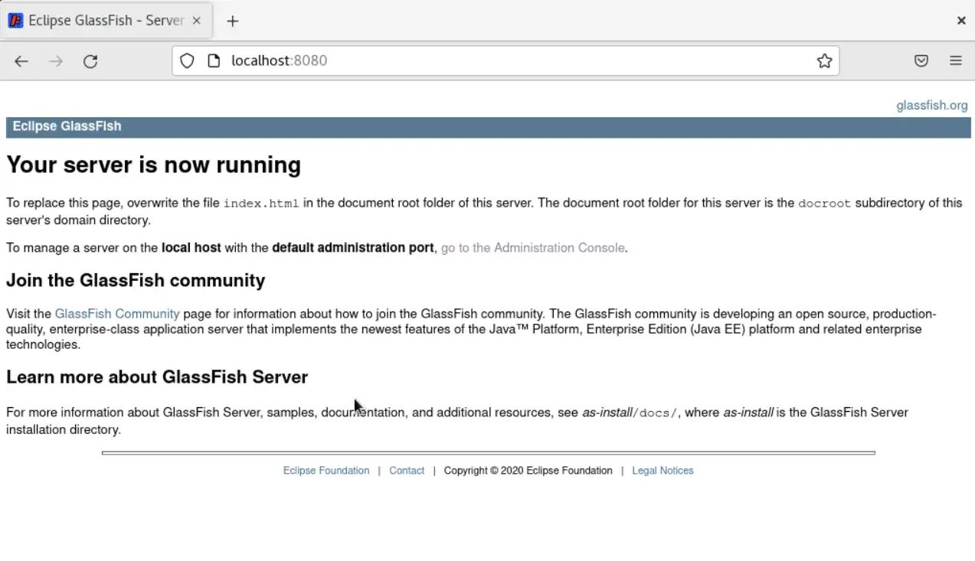The height and width of the screenshot is (561, 975).
Task: Click the back navigation arrow
Action: point(21,61)
